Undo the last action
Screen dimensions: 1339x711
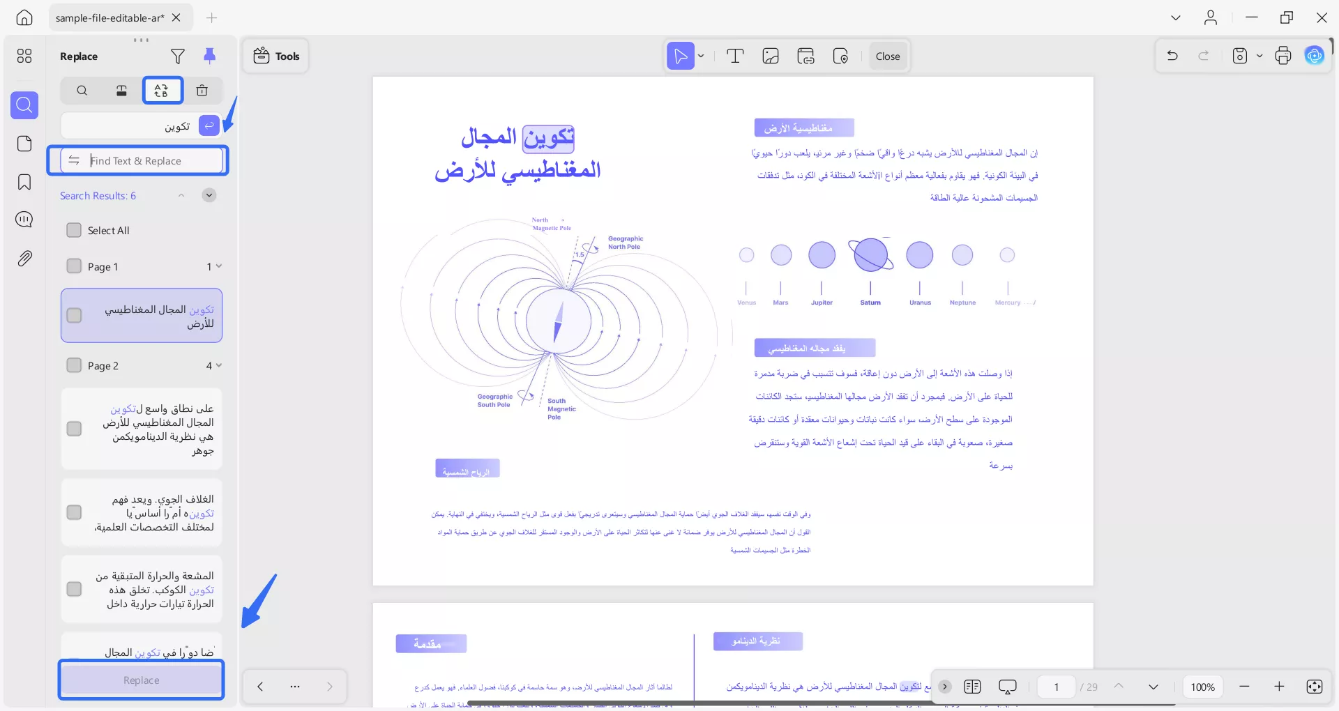pos(1172,56)
